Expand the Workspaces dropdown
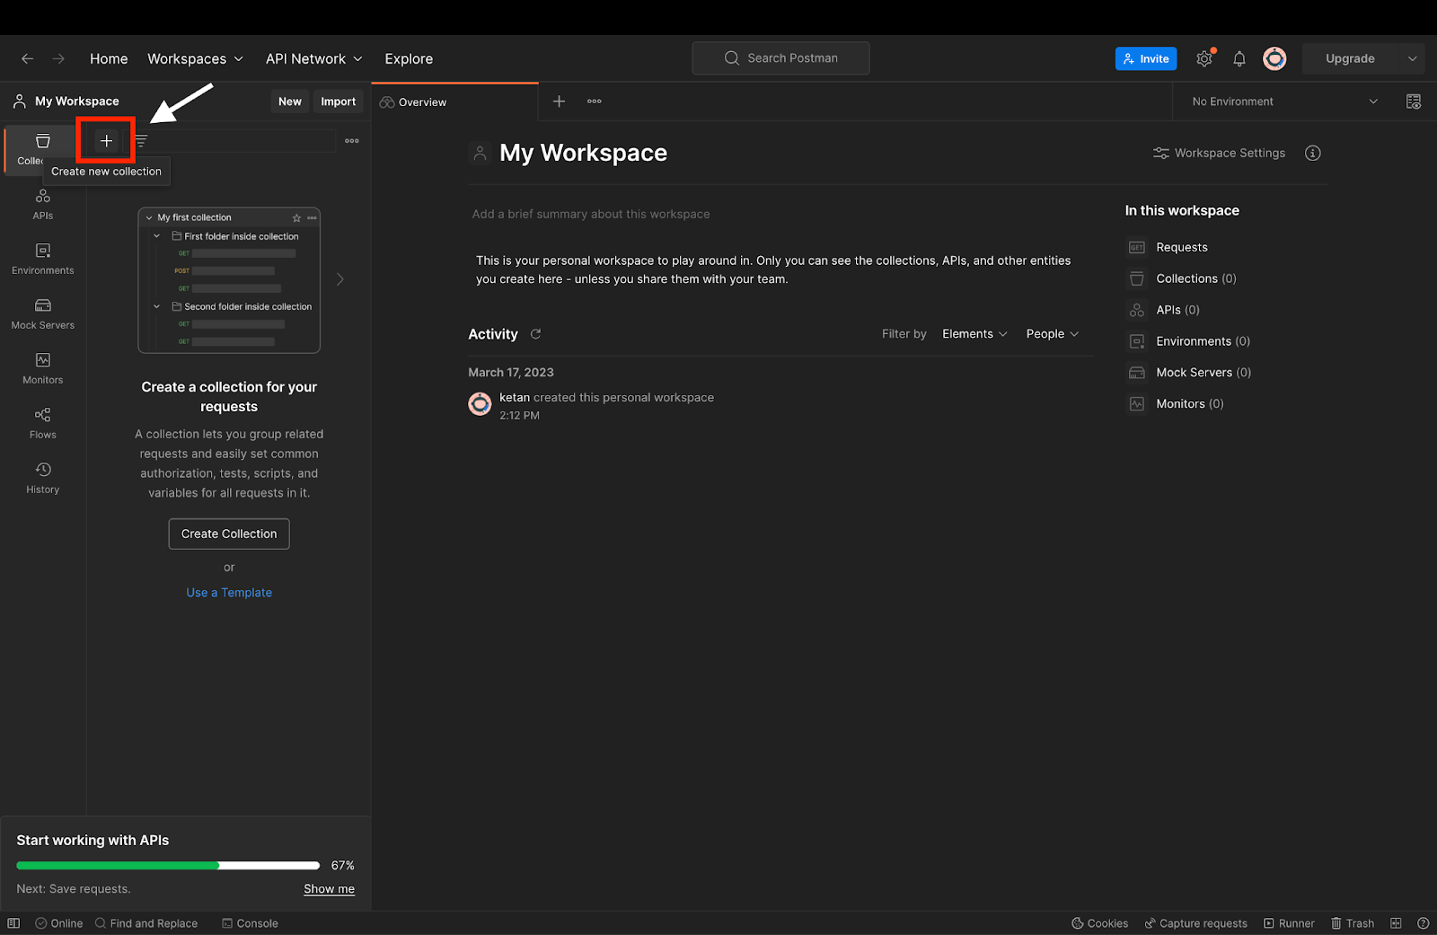 196,58
